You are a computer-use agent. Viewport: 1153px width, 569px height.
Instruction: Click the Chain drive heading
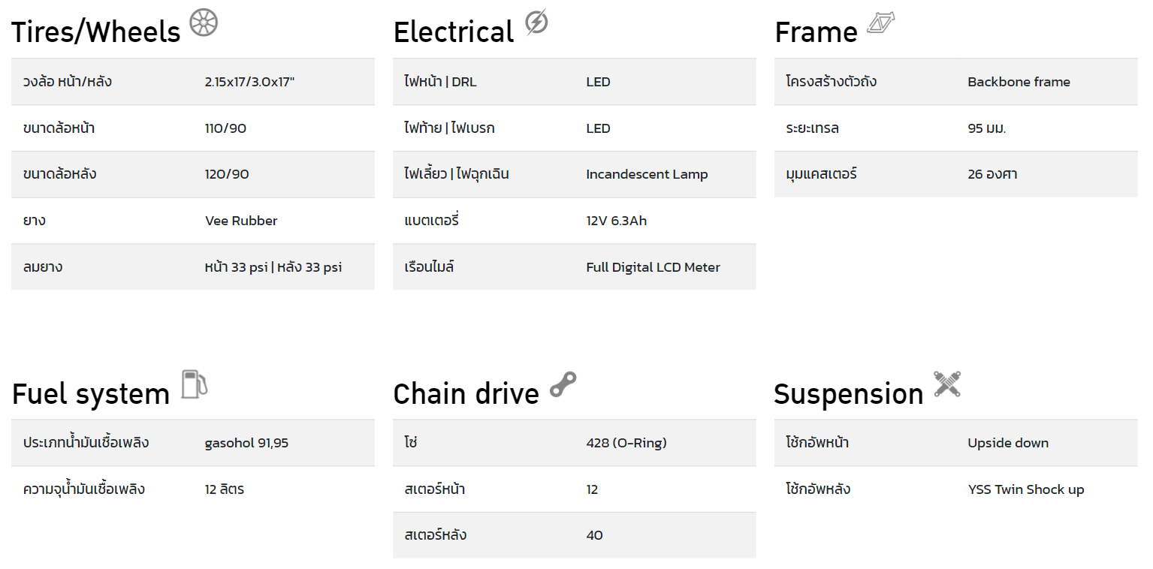click(466, 394)
